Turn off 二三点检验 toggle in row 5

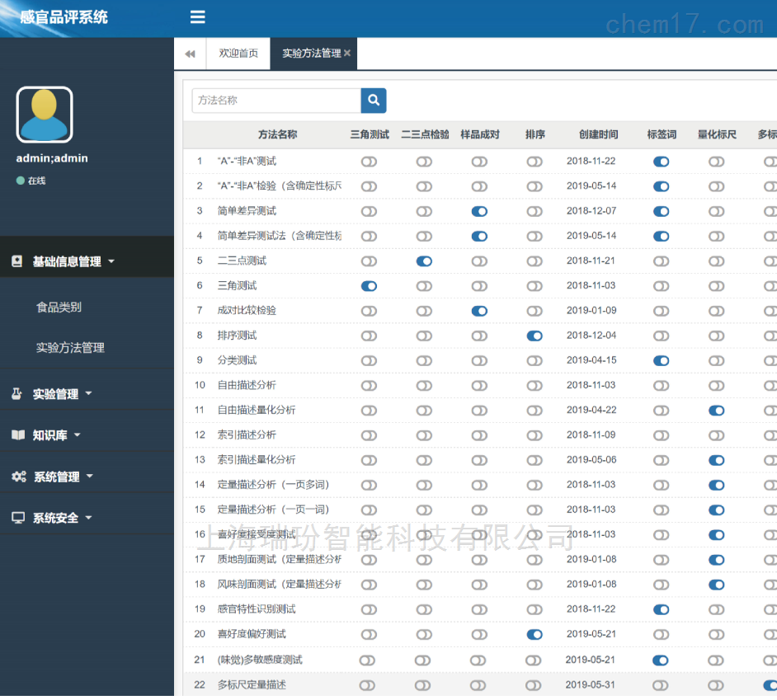pos(424,261)
